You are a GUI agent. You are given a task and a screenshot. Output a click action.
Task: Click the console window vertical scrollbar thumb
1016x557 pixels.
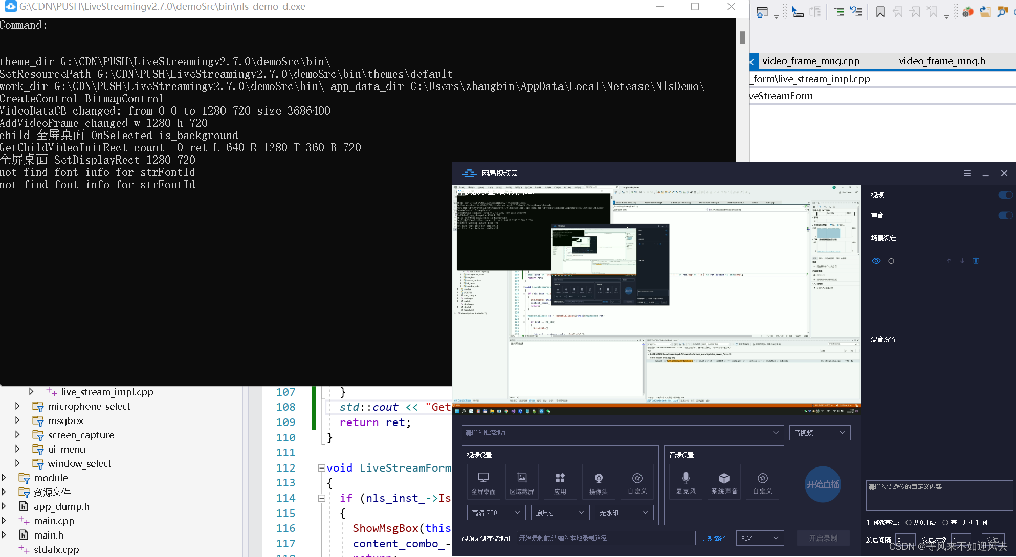742,38
